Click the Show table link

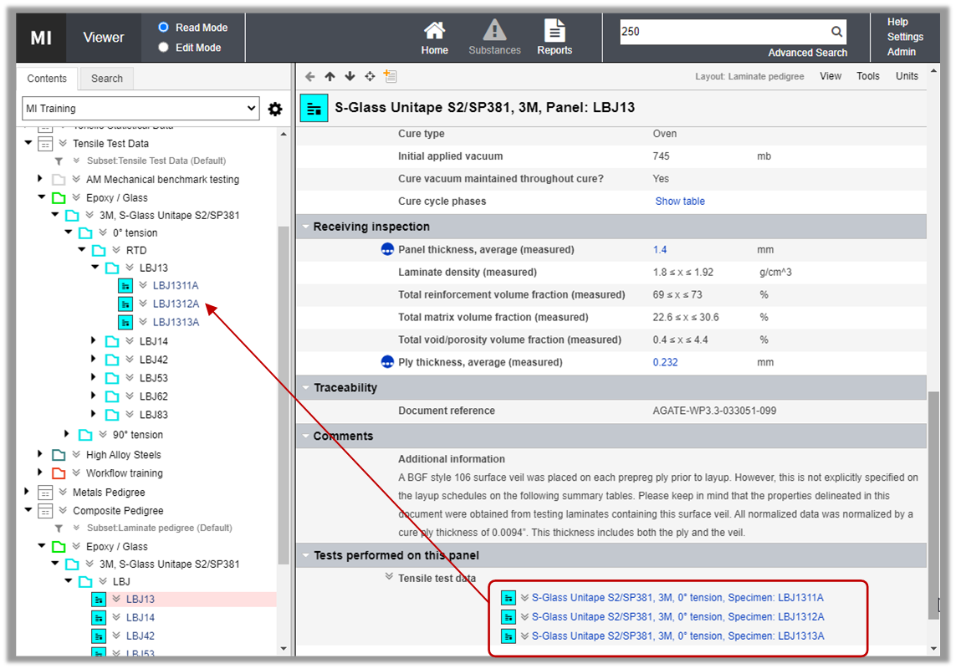point(679,202)
